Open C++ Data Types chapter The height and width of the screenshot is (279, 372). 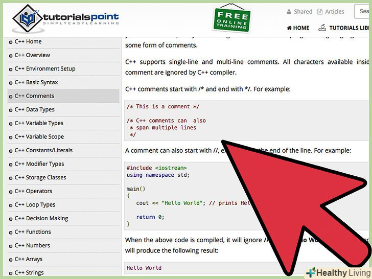click(35, 109)
